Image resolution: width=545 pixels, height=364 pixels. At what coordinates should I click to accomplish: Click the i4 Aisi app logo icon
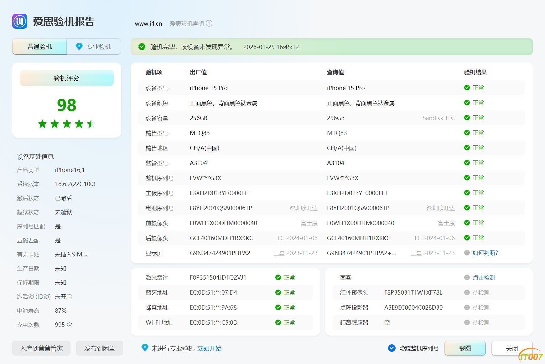pos(20,21)
